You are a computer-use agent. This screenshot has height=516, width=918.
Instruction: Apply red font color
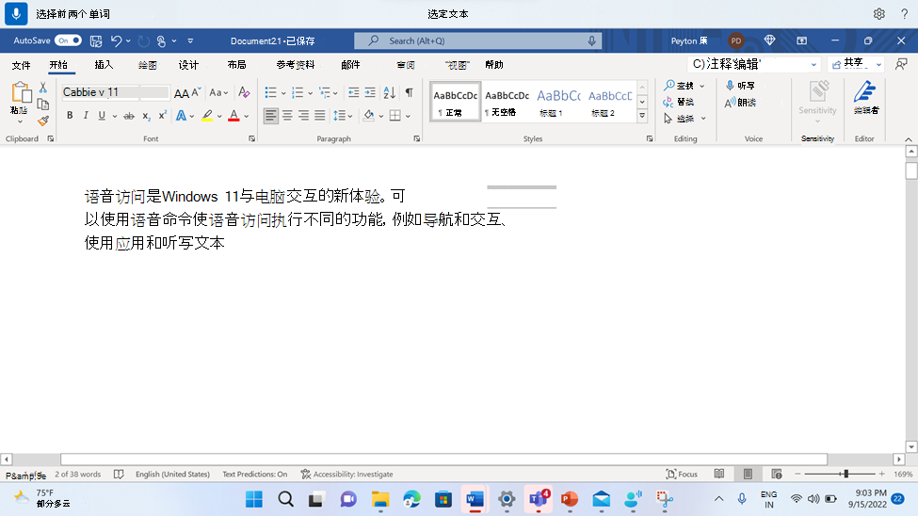click(234, 116)
